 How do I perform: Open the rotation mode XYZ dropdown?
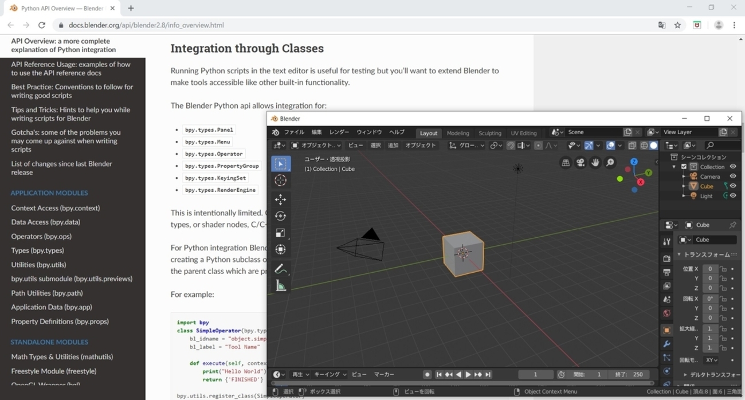click(x=711, y=360)
